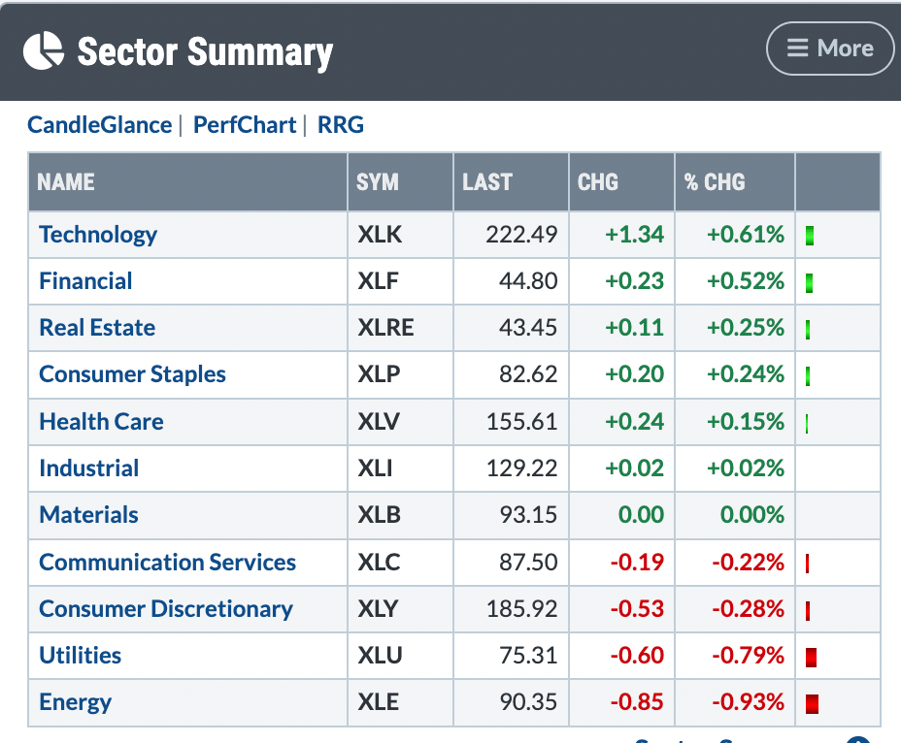The height and width of the screenshot is (743, 901).
Task: Open the More menu
Action: (x=830, y=48)
